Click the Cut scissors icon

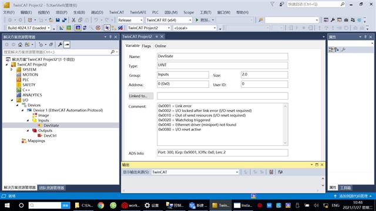(73, 20)
